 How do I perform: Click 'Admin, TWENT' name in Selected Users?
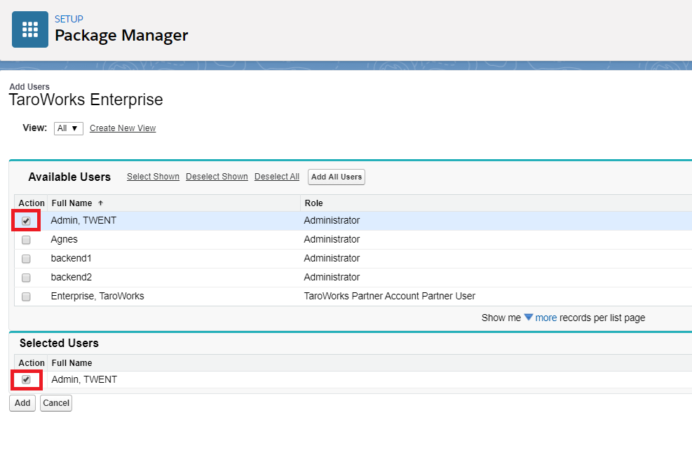pos(84,379)
